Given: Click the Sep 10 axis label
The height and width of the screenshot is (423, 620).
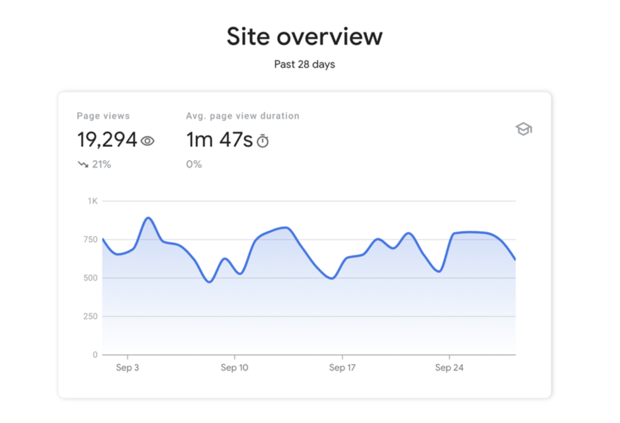Looking at the screenshot, I should click(x=234, y=367).
